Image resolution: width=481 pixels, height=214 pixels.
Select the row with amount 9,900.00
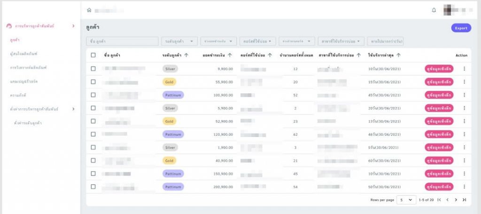pyautogui.click(x=93, y=69)
